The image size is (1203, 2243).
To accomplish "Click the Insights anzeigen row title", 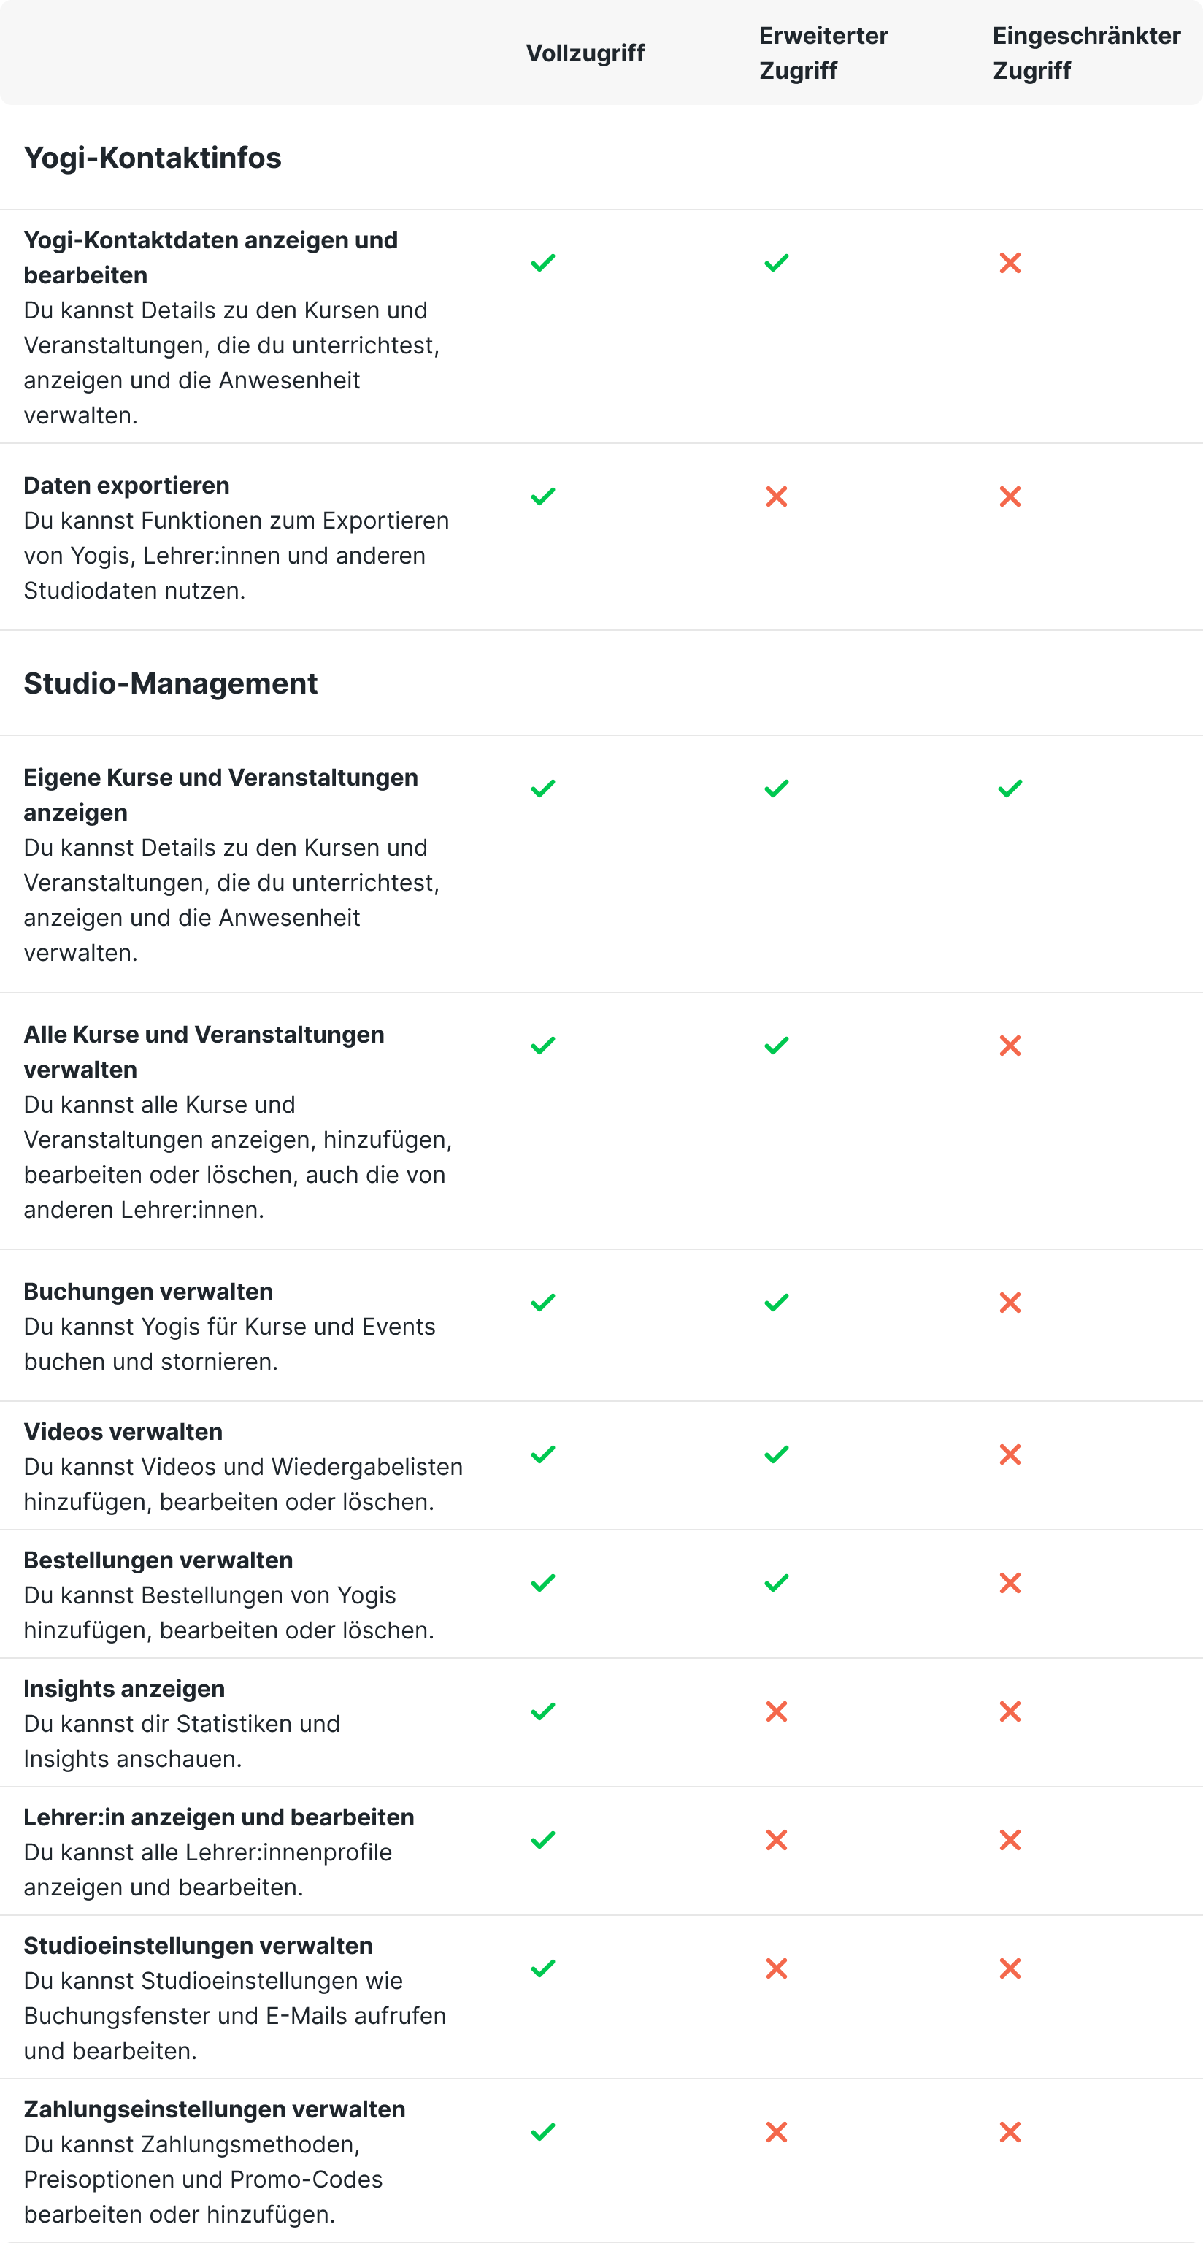I will pyautogui.click(x=123, y=1688).
